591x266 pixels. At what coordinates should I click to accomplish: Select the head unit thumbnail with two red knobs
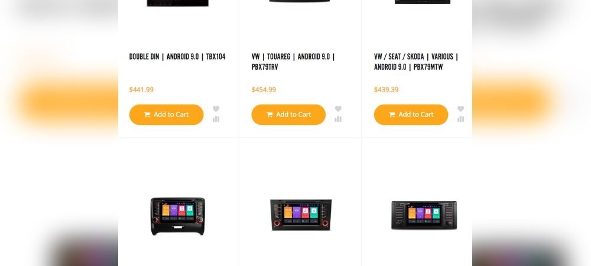coord(301,215)
